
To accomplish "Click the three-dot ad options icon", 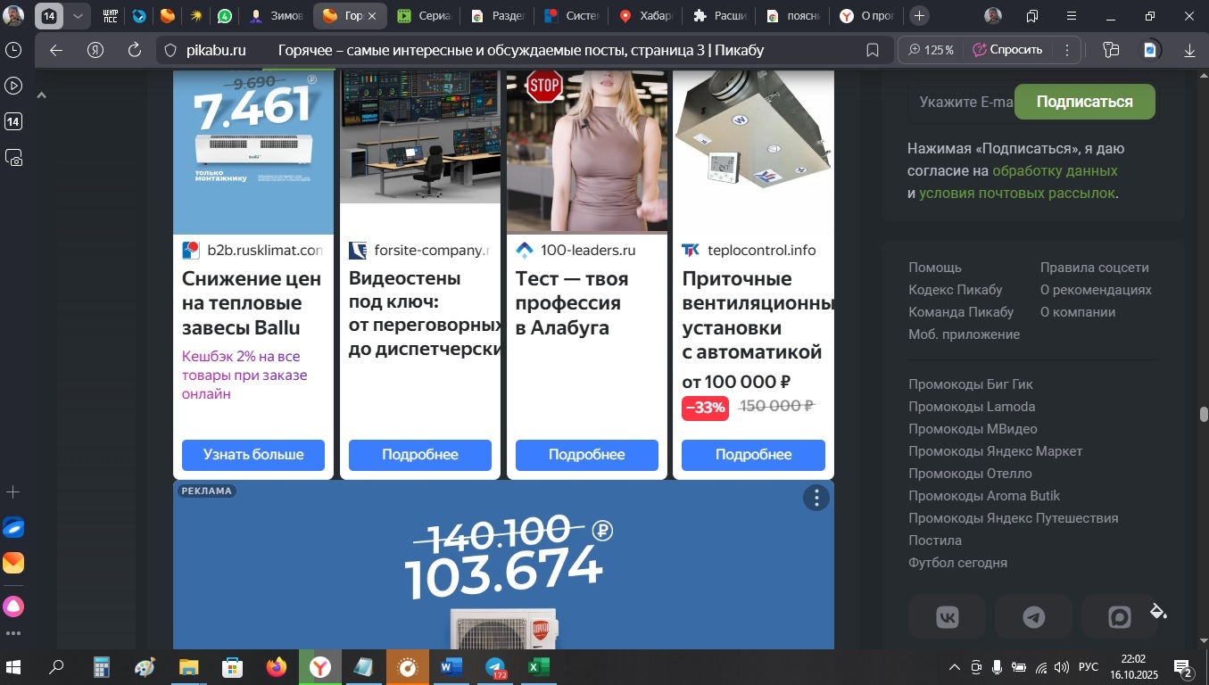I will (x=816, y=498).
